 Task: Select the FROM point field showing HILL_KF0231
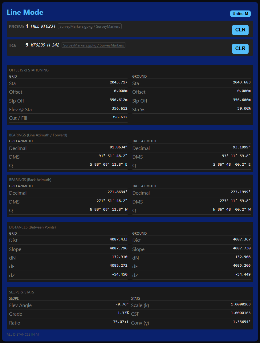(43, 26)
